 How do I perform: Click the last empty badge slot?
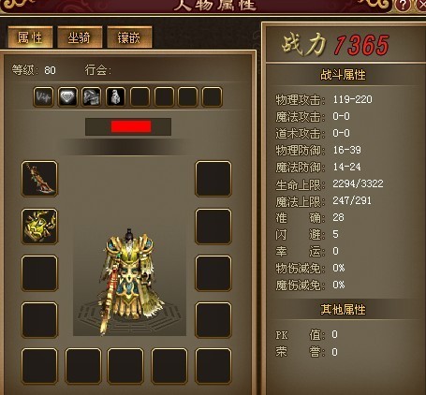[x=212, y=97]
